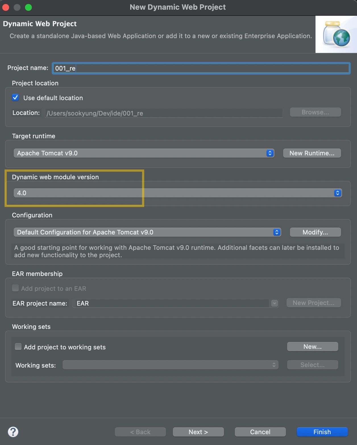Expand the EAR project name combo arrow
The image size is (357, 445).
click(274, 303)
